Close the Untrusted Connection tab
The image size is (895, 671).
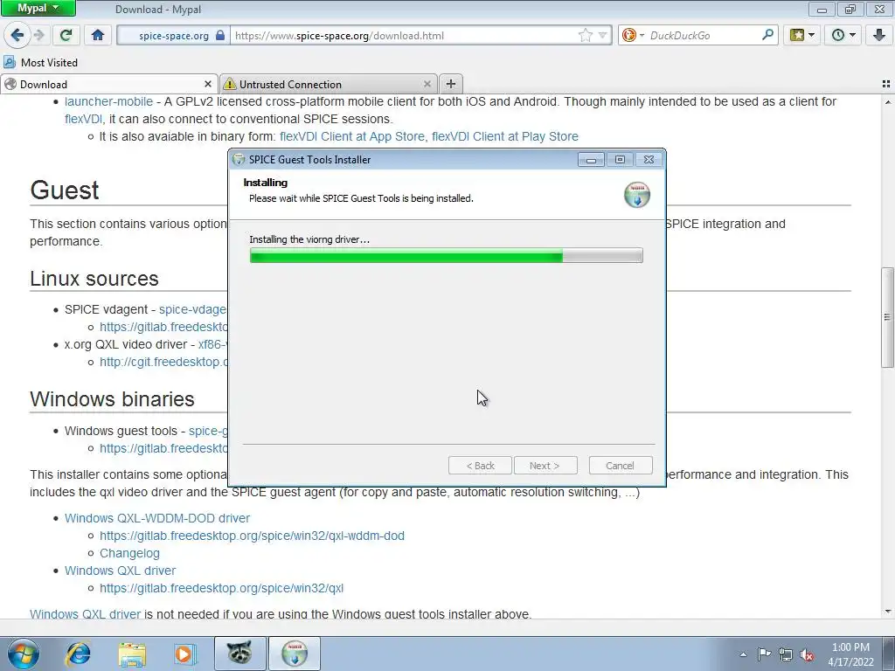(427, 84)
